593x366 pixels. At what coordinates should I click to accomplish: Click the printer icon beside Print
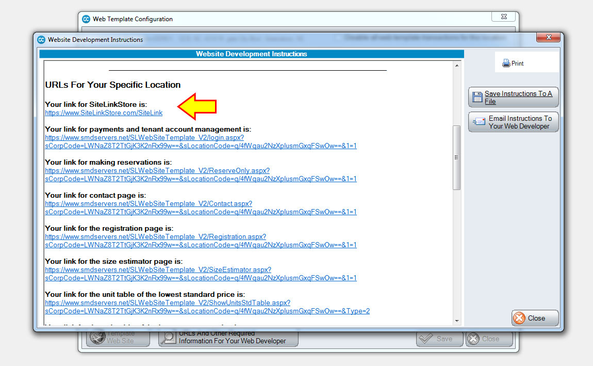coord(506,63)
